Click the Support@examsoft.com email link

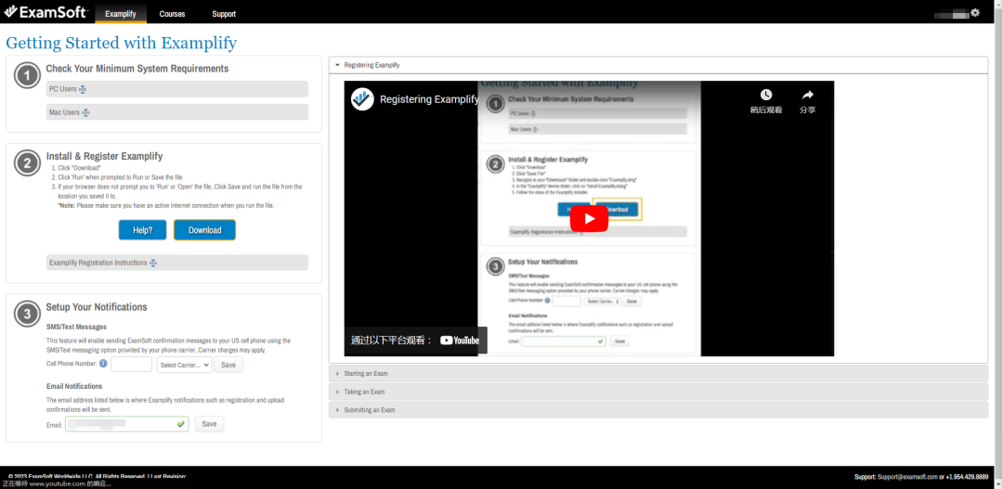(x=907, y=477)
